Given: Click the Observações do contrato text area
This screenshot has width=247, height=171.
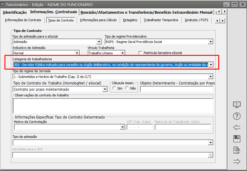Looking at the screenshot, I should point(113,106).
